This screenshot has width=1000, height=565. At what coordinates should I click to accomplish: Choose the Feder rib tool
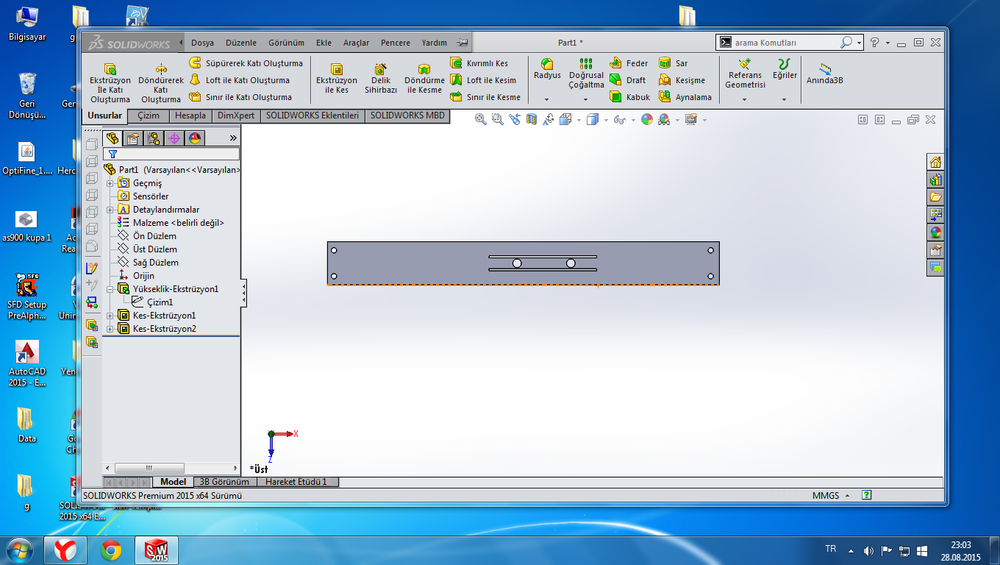[629, 63]
